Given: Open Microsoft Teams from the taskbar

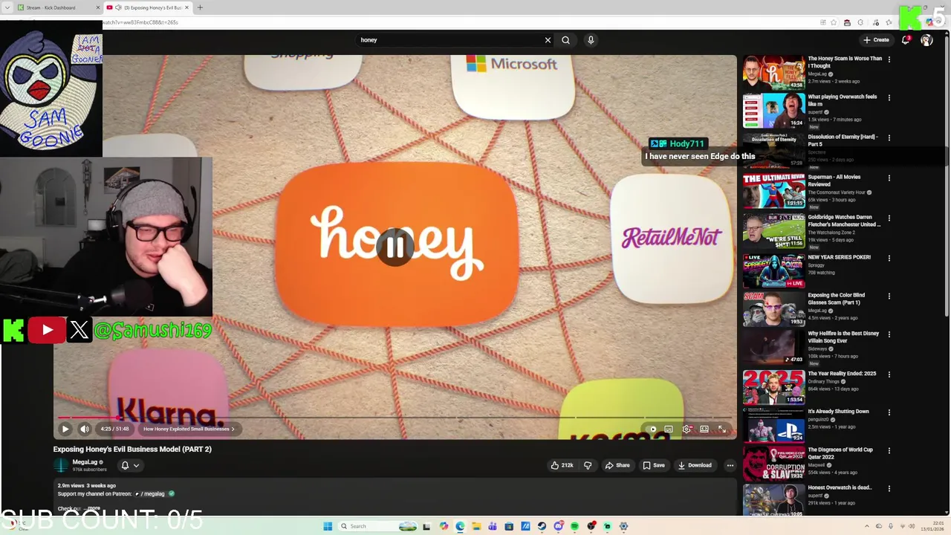Looking at the screenshot, I should 493,526.
